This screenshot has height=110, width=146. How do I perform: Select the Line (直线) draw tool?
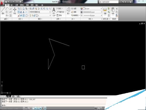(3, 11)
